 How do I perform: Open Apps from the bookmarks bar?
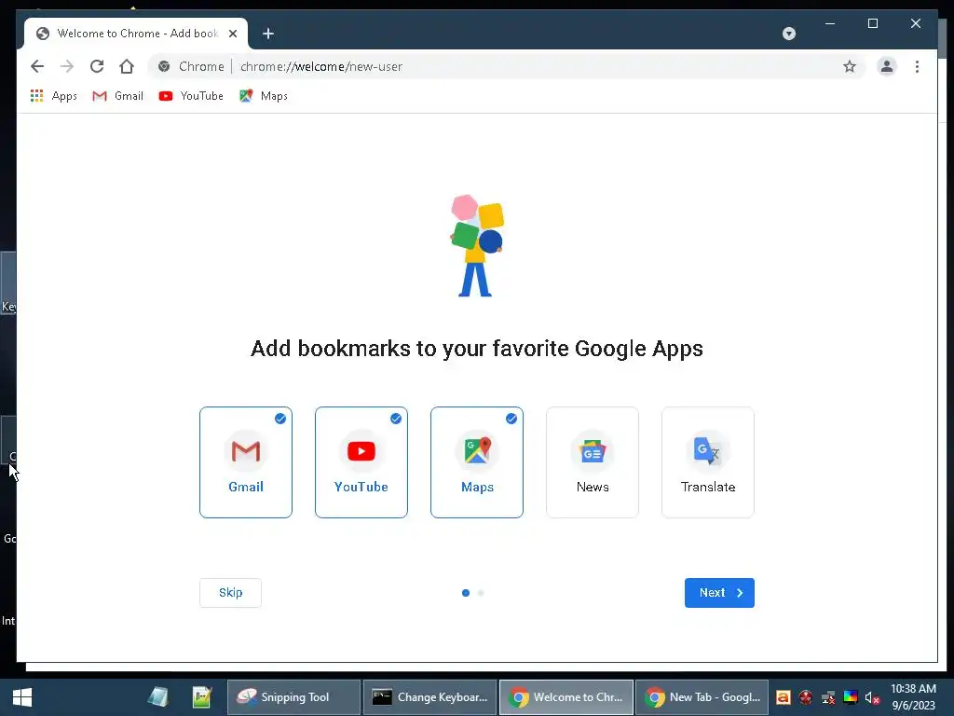(53, 96)
